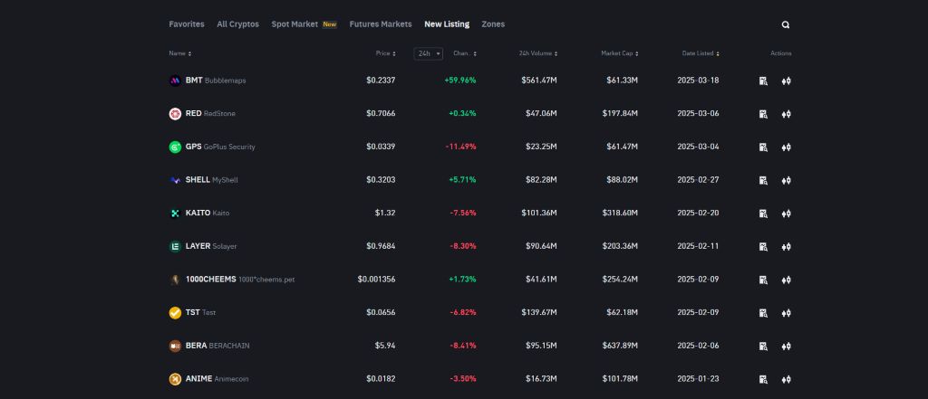Open trade chart icon for TST row
This screenshot has width=928, height=399.
tap(786, 313)
